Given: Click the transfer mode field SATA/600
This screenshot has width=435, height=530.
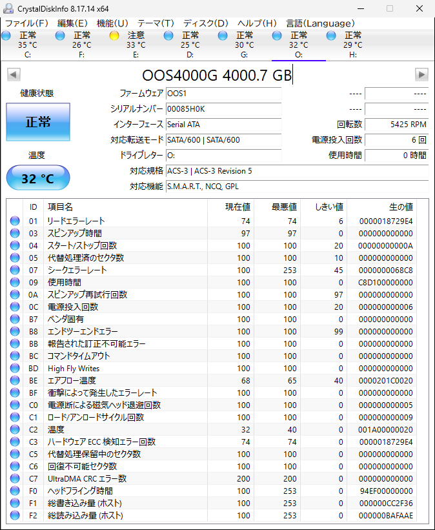Looking at the screenshot, I should [x=223, y=140].
